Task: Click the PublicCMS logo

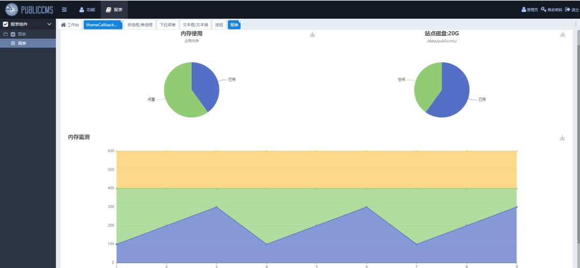Action: [x=29, y=9]
